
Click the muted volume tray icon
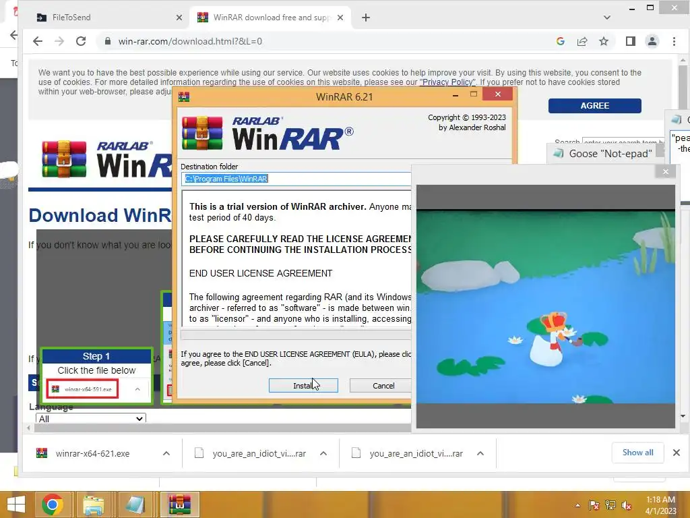pos(626,505)
